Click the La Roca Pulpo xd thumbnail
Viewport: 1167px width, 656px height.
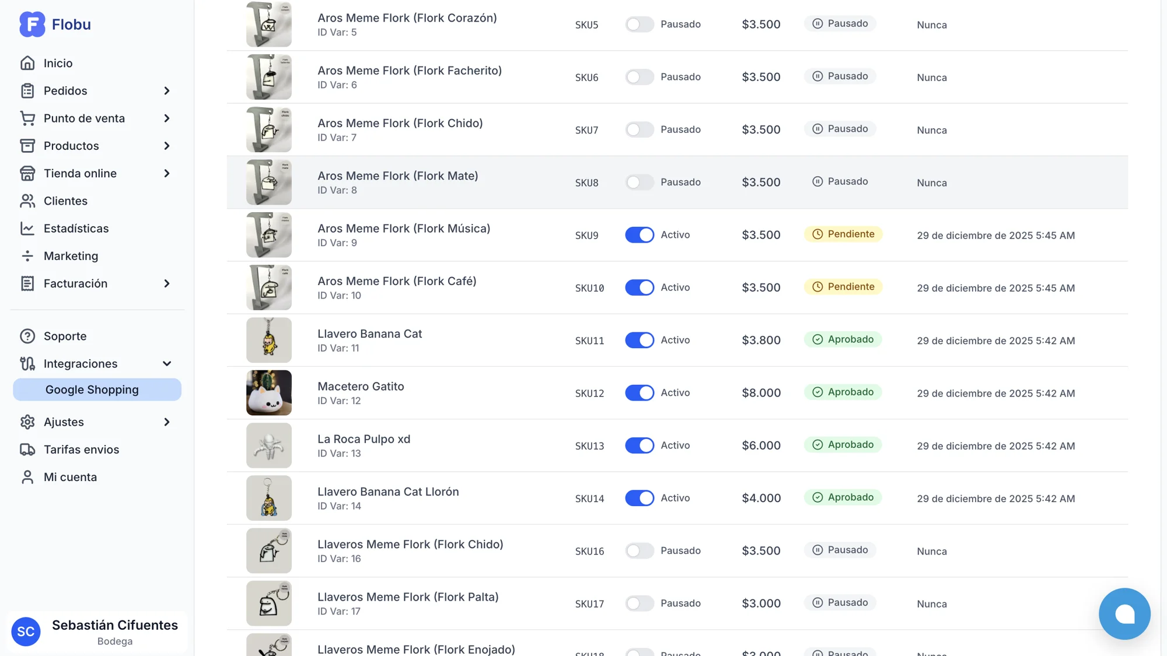(x=269, y=445)
